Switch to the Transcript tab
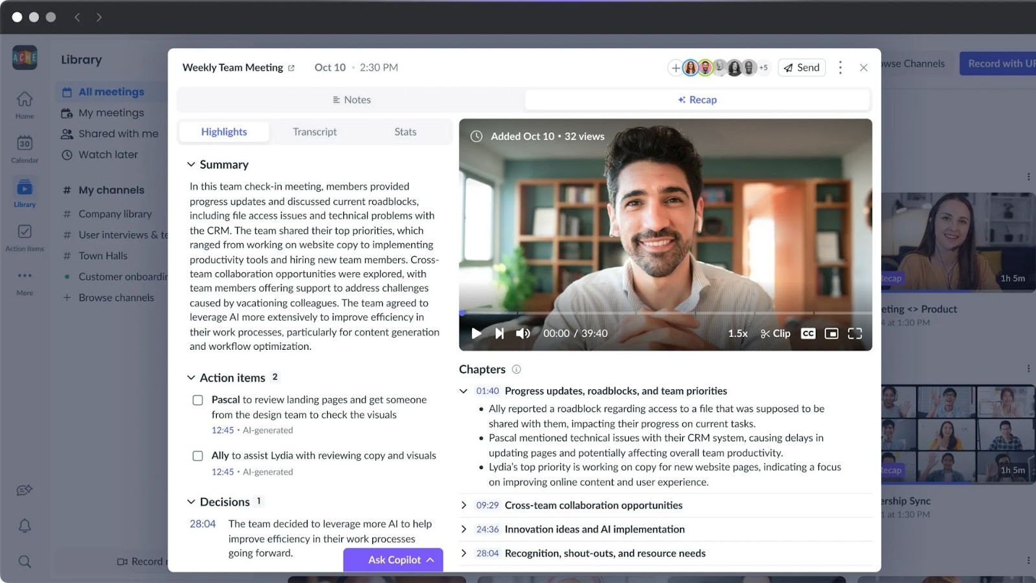Viewport: 1036px width, 583px height. point(315,131)
